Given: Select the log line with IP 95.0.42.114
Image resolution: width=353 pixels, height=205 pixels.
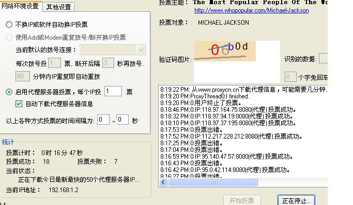Looking at the screenshot, I should 225,170.
